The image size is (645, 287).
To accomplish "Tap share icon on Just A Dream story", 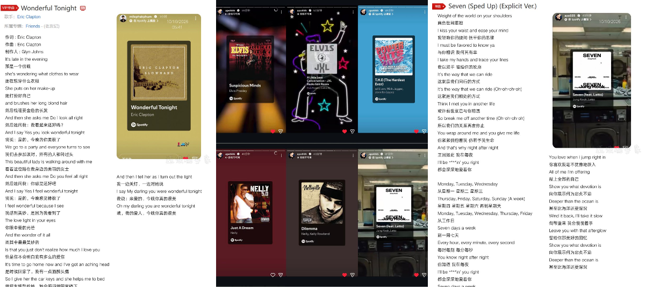I will (280, 275).
